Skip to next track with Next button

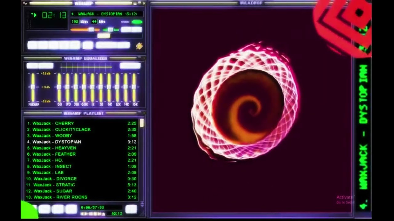tap(75, 45)
